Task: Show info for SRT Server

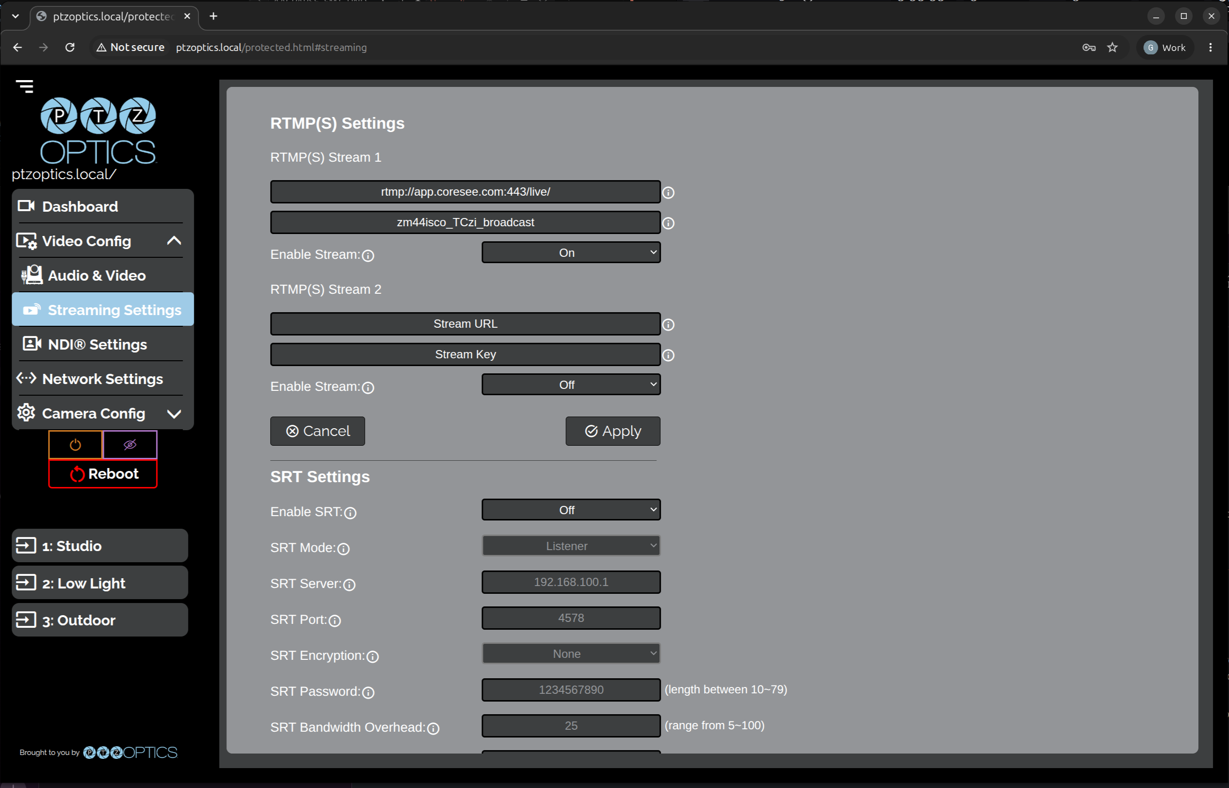Action: pyautogui.click(x=349, y=585)
